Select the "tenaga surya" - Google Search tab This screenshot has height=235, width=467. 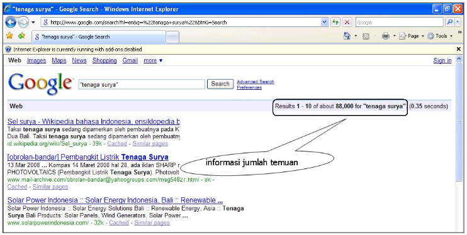click(x=99, y=37)
